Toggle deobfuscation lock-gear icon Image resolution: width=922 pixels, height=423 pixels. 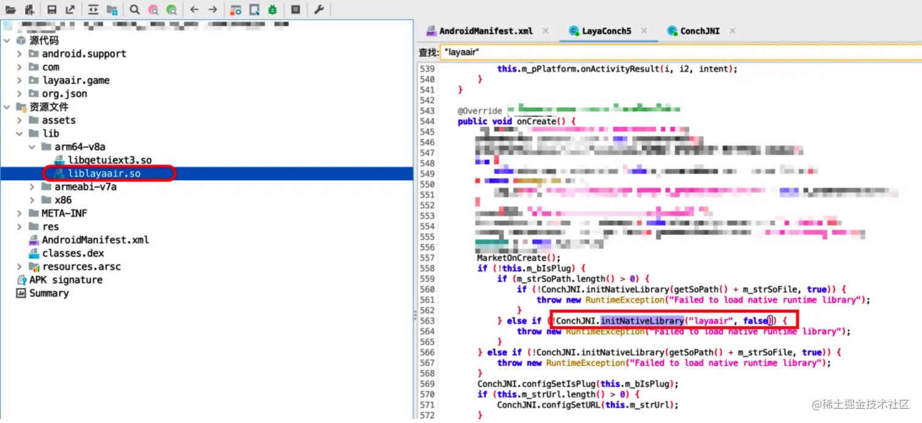click(x=235, y=10)
